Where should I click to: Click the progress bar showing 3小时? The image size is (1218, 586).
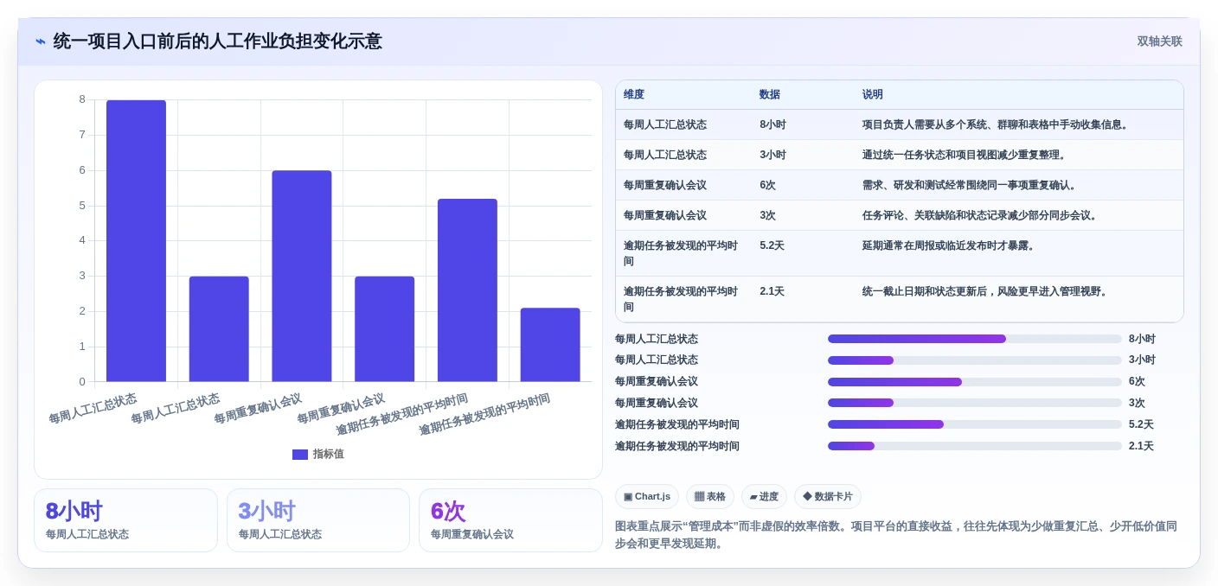pos(975,360)
